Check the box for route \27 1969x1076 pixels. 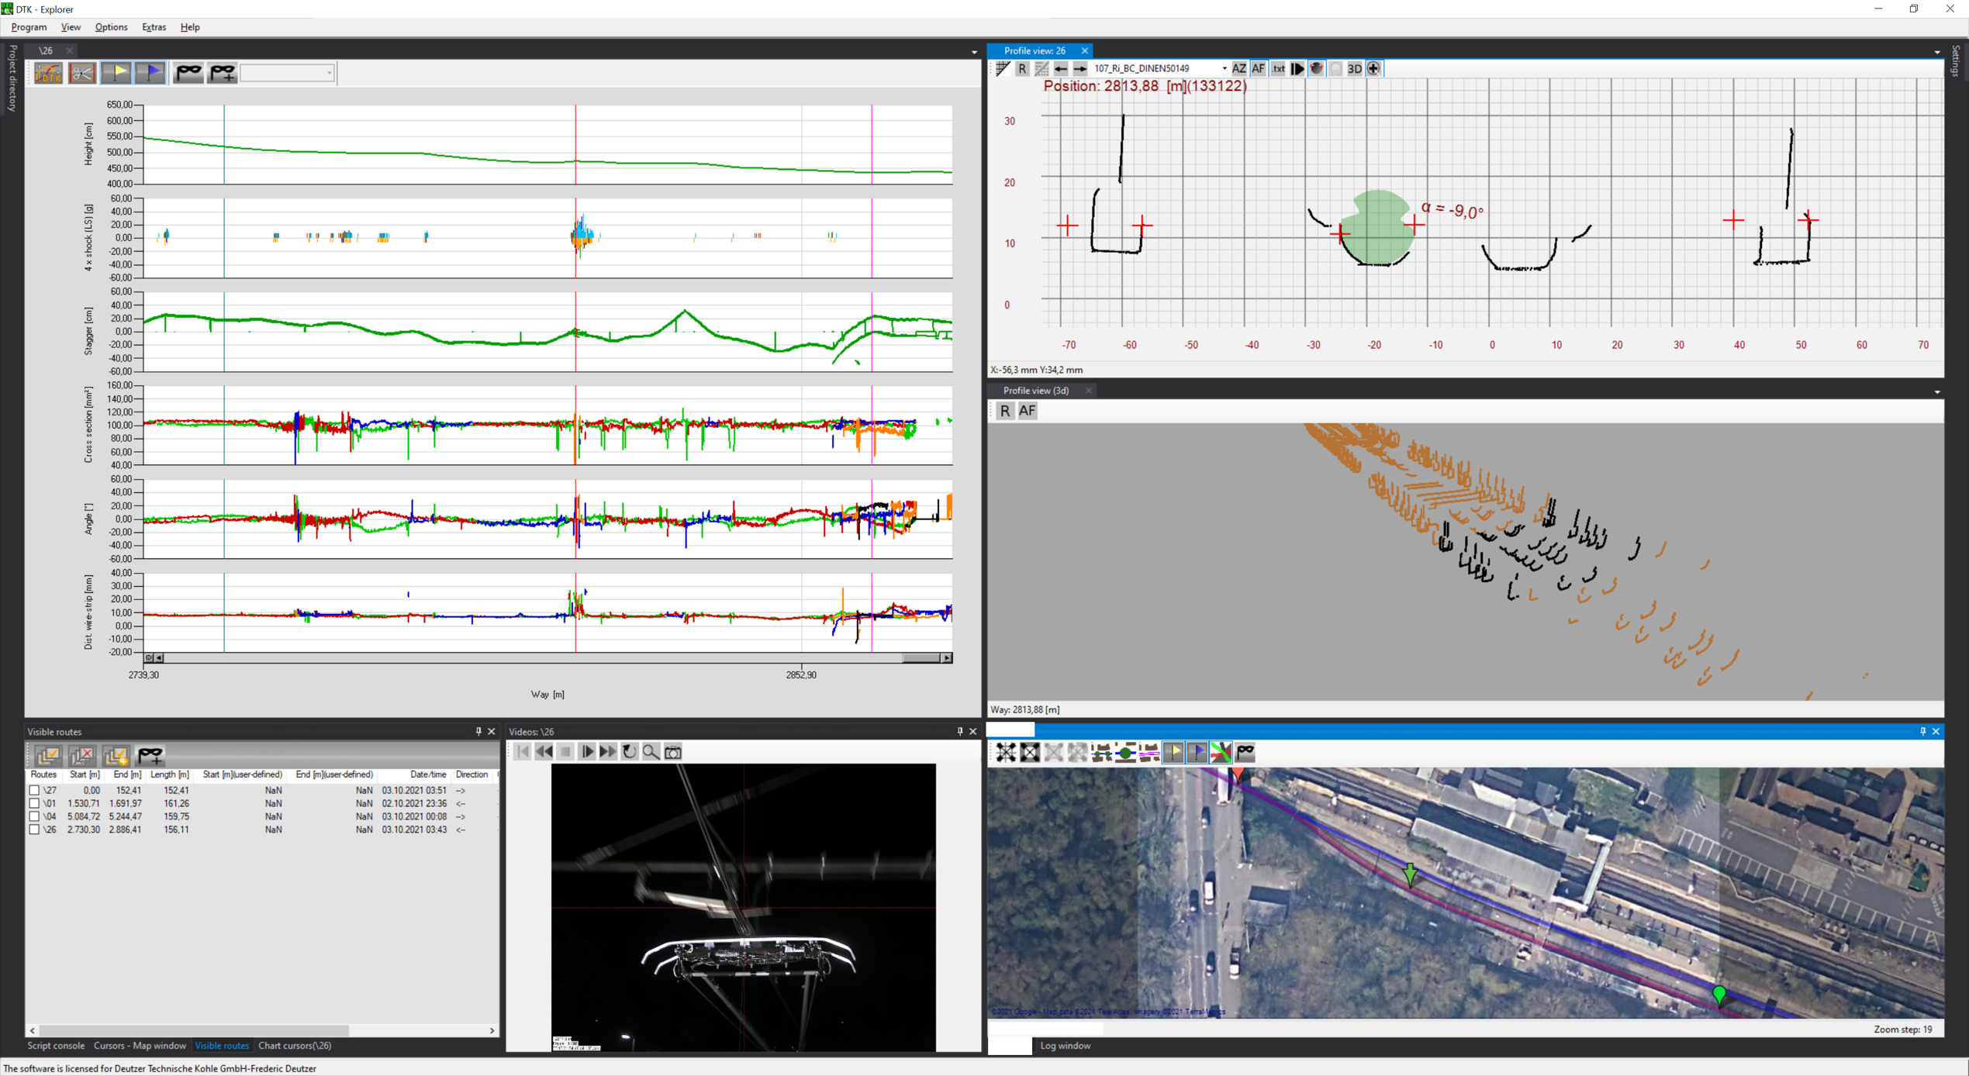pos(34,791)
